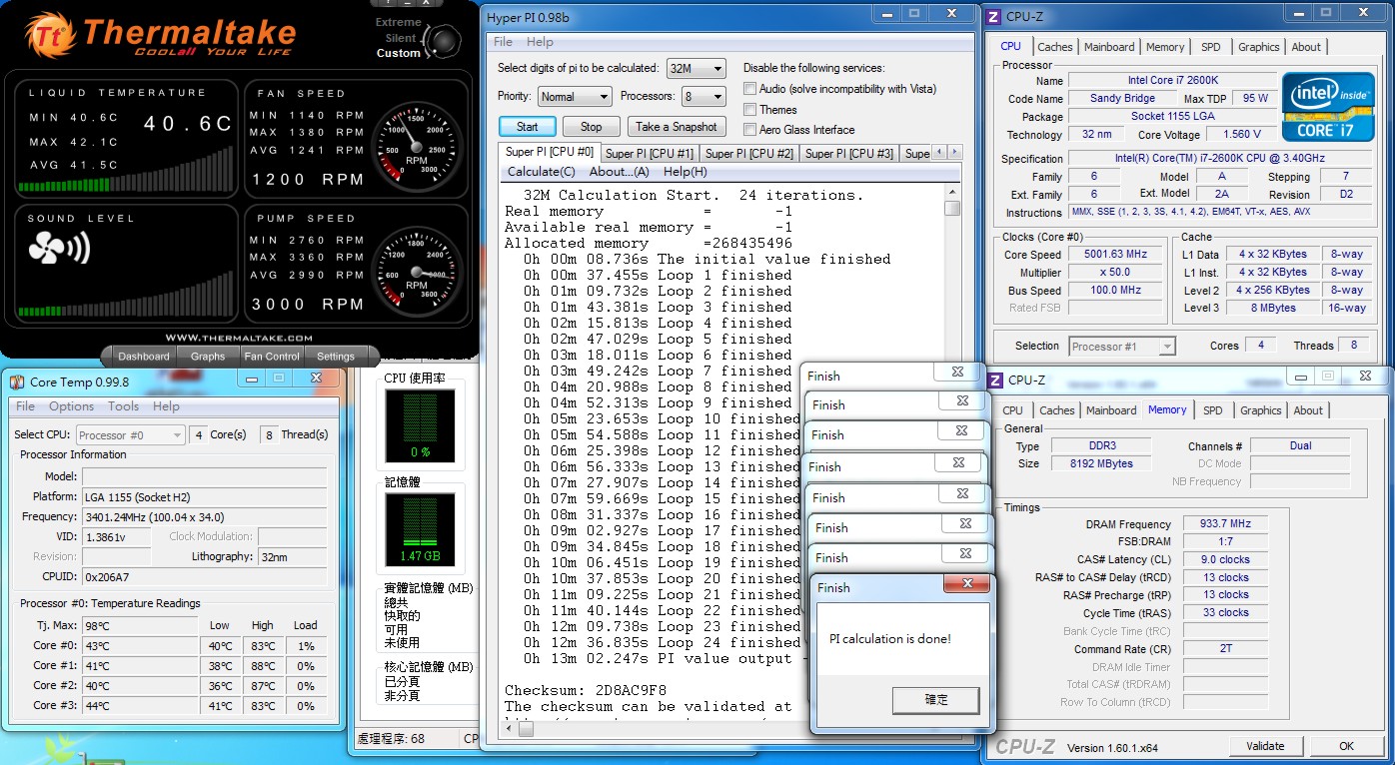1395x765 pixels.
Task: Open the Hyper PI File menu
Action: click(x=503, y=42)
